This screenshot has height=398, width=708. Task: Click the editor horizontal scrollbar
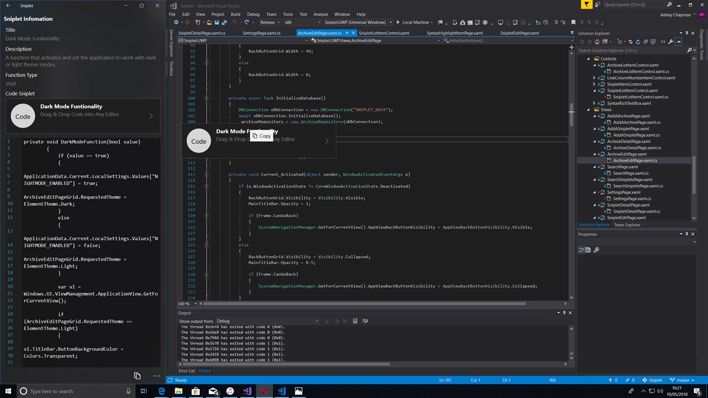pyautogui.click(x=364, y=303)
